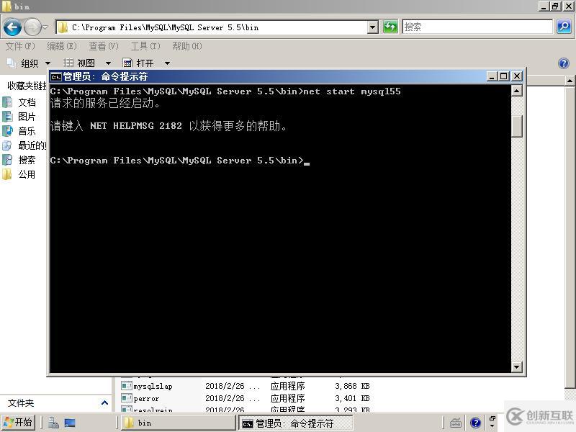Minimize the command prompt window
Viewport: 576px width, 432px height.
point(492,76)
